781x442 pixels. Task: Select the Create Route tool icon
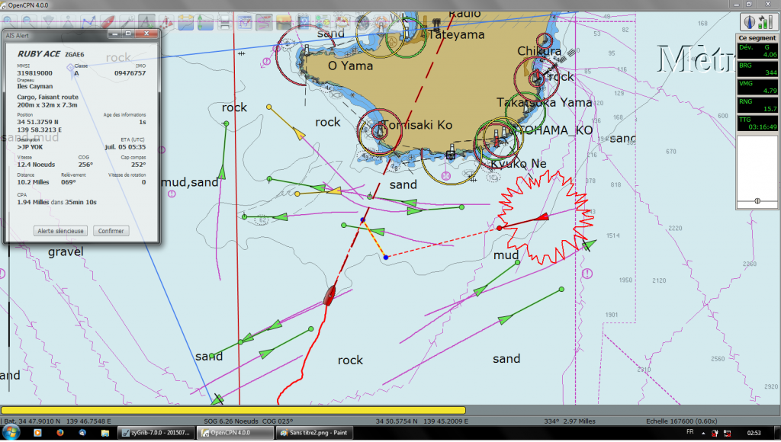(x=88, y=22)
